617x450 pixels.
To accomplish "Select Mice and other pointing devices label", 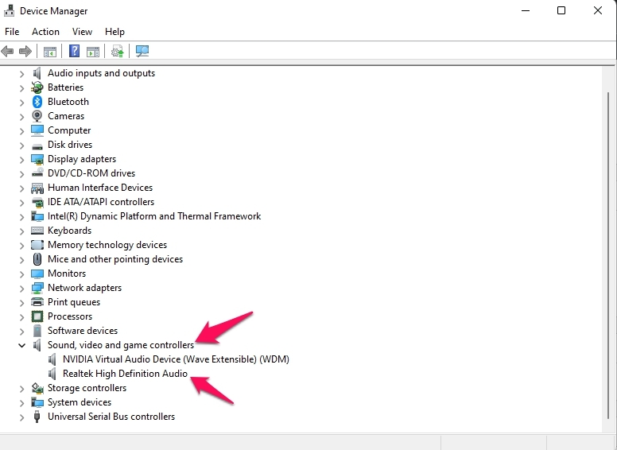I will (x=115, y=259).
